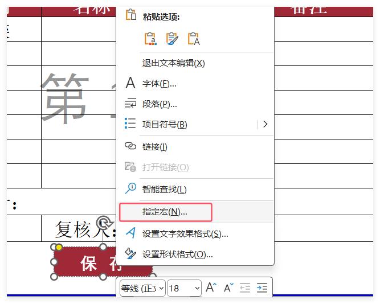Click the paragraph icon beside 段落
This screenshot has height=304, width=380.
click(x=130, y=103)
